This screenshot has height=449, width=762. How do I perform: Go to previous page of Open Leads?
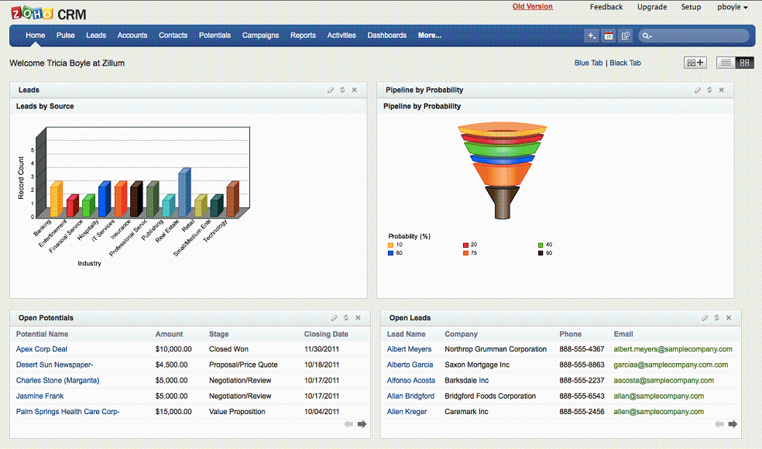[x=719, y=424]
